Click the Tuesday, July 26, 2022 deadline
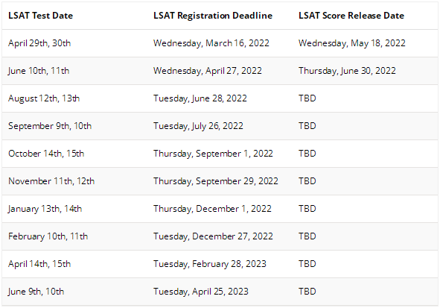This screenshot has height=308, width=440. point(198,126)
